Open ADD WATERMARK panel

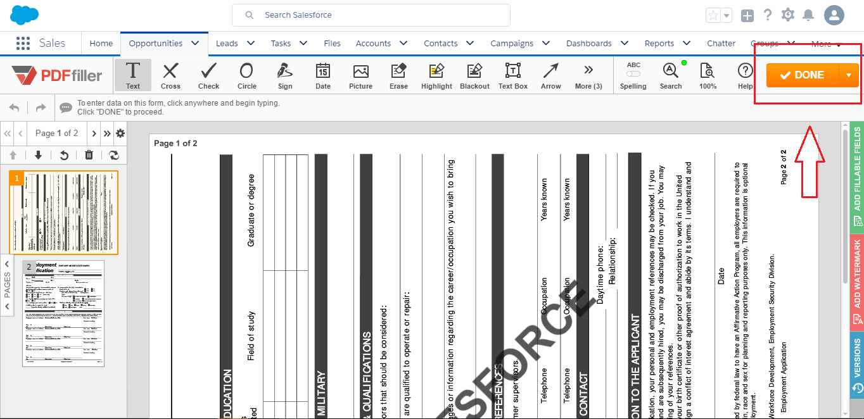pos(857,282)
